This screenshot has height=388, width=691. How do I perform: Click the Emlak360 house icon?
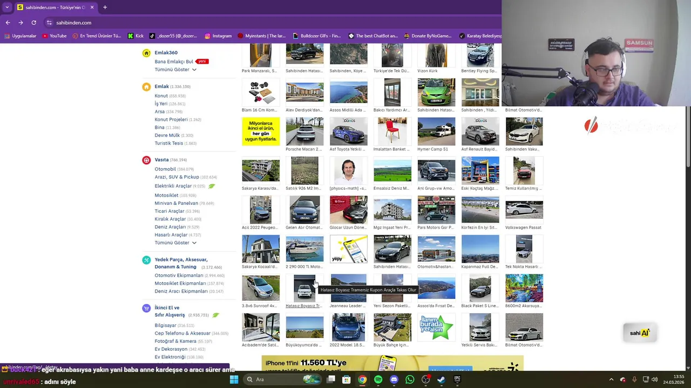coord(146,53)
